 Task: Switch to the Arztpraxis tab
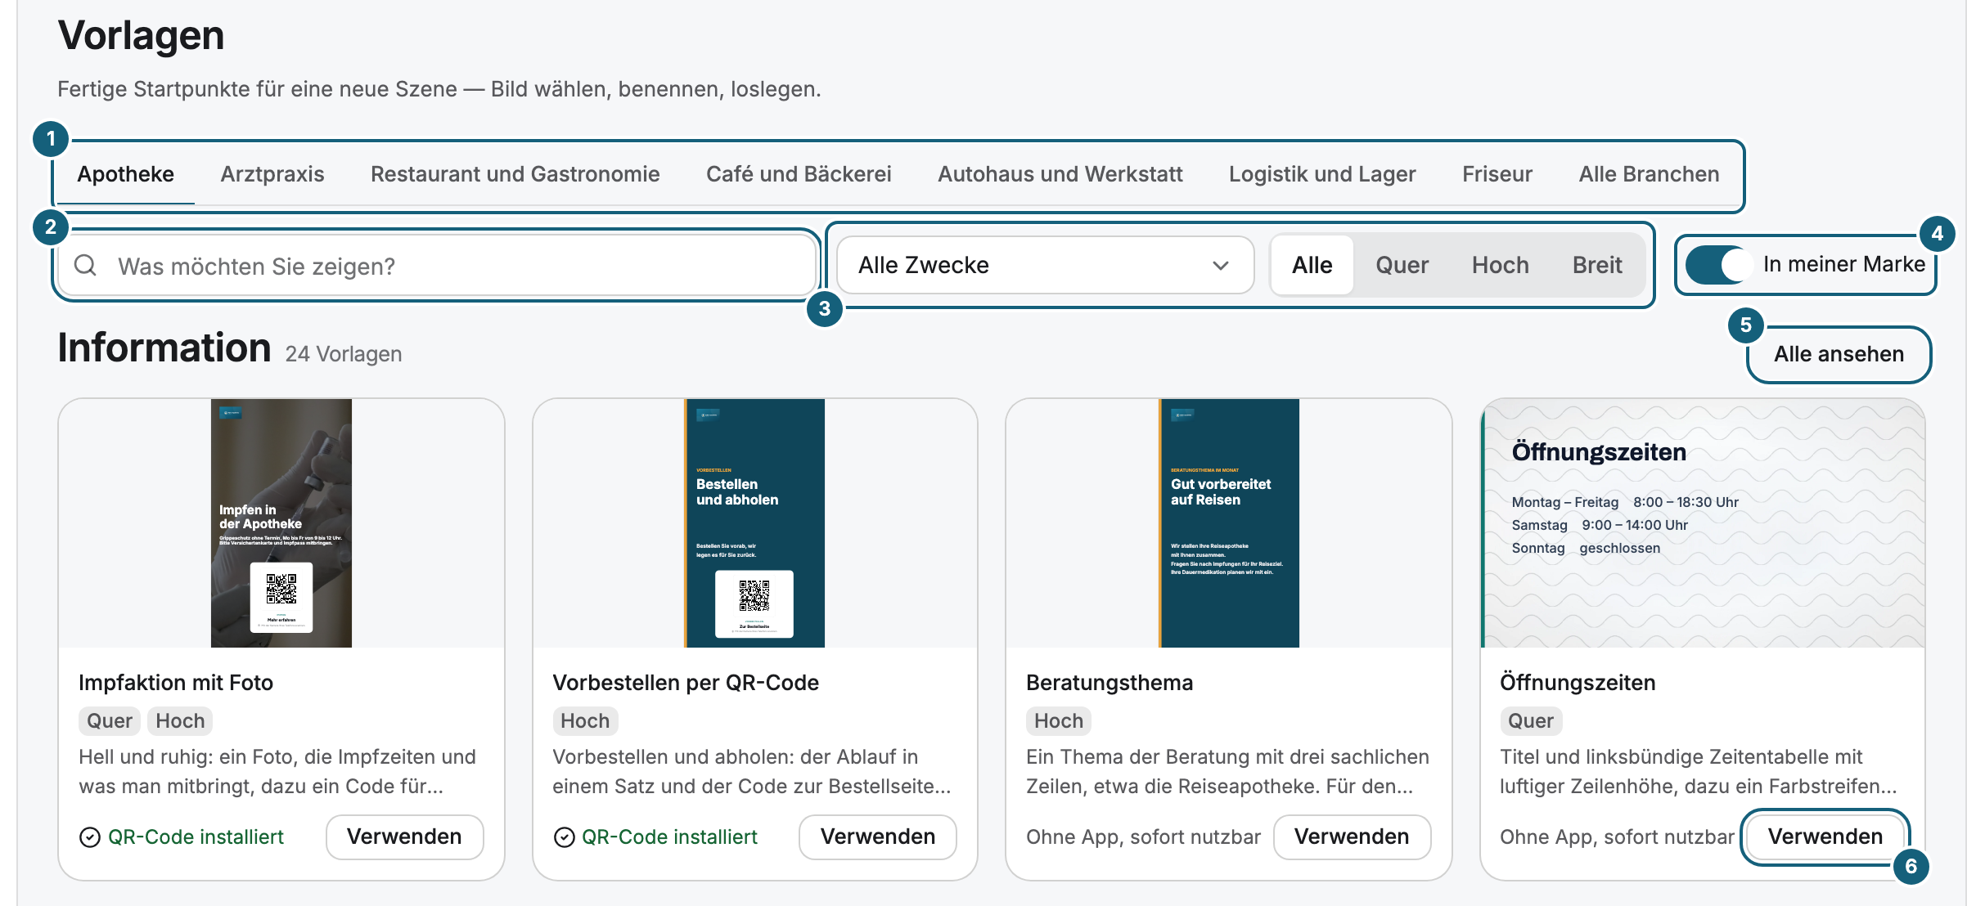point(272,174)
